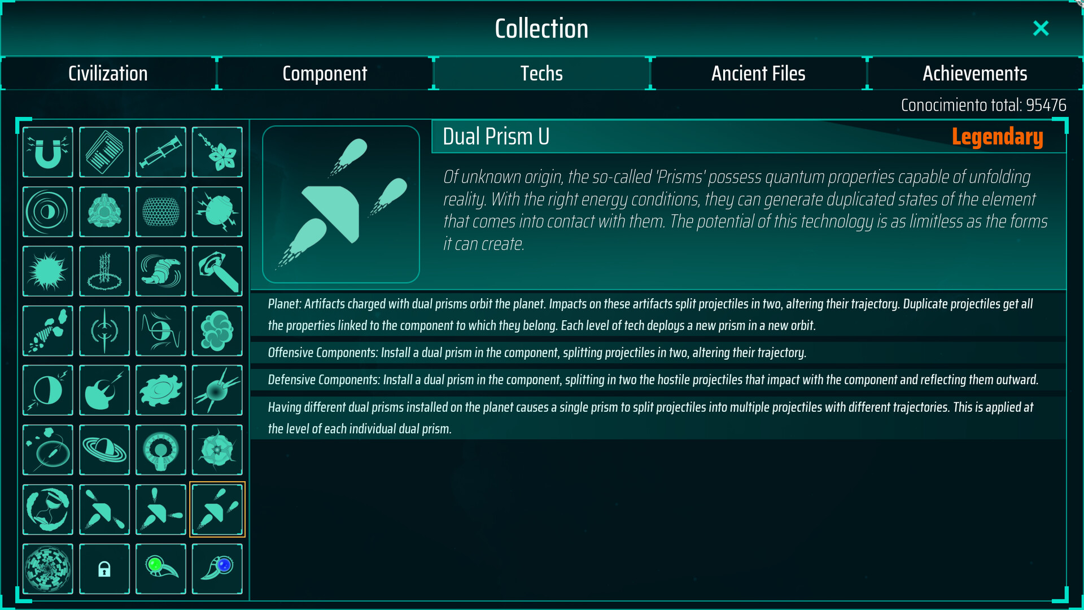The width and height of the screenshot is (1084, 610).
Task: Click the locked tech slot
Action: click(x=104, y=569)
